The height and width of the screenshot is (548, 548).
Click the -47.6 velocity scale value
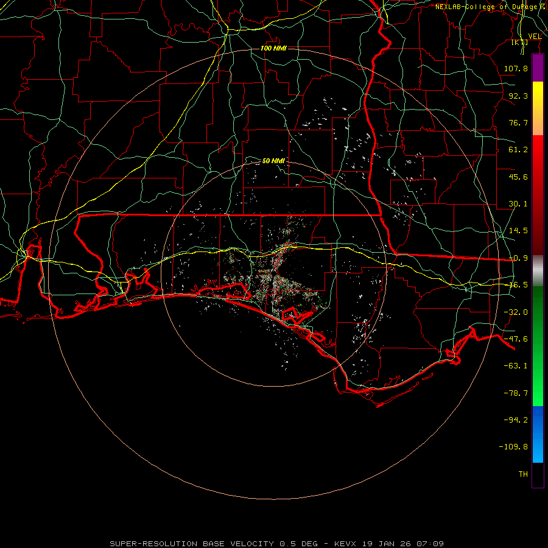(516, 339)
